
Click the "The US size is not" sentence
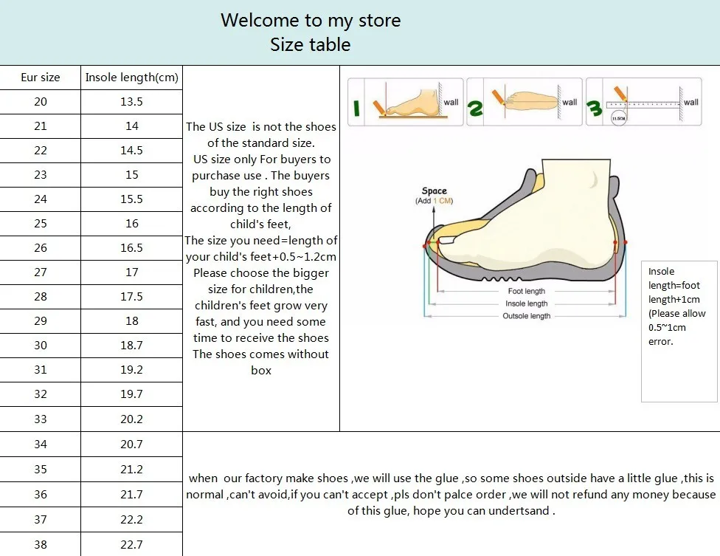pyautogui.click(x=261, y=134)
